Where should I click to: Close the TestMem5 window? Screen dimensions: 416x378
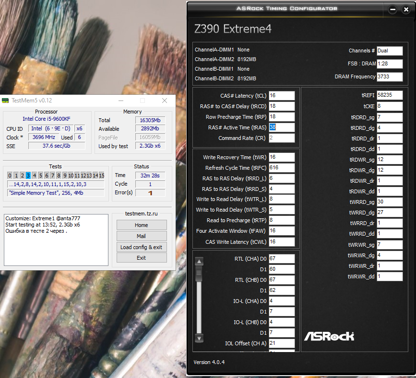coord(165,101)
